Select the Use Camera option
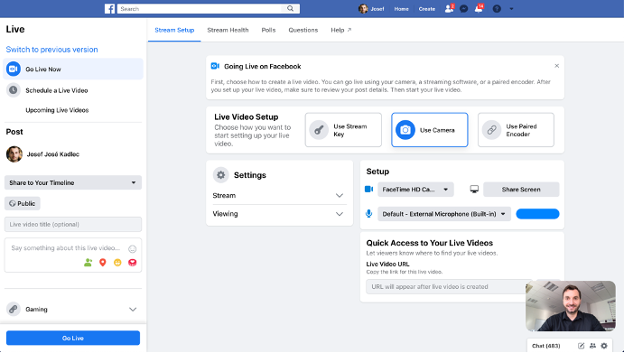The image size is (624, 353). (430, 130)
